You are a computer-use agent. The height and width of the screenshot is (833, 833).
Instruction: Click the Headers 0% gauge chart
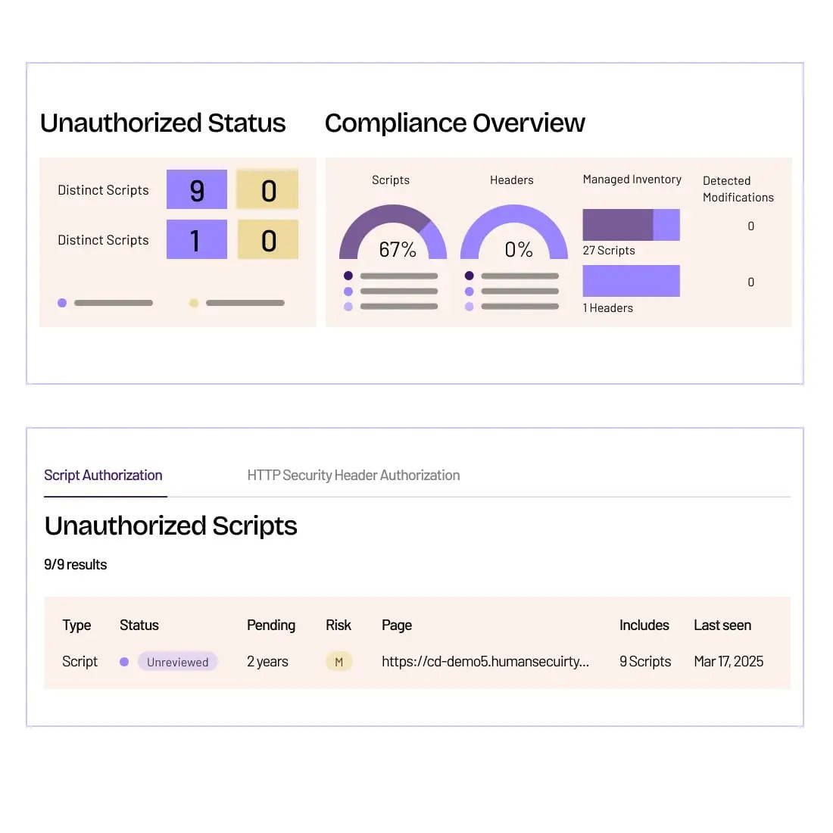[x=514, y=234]
